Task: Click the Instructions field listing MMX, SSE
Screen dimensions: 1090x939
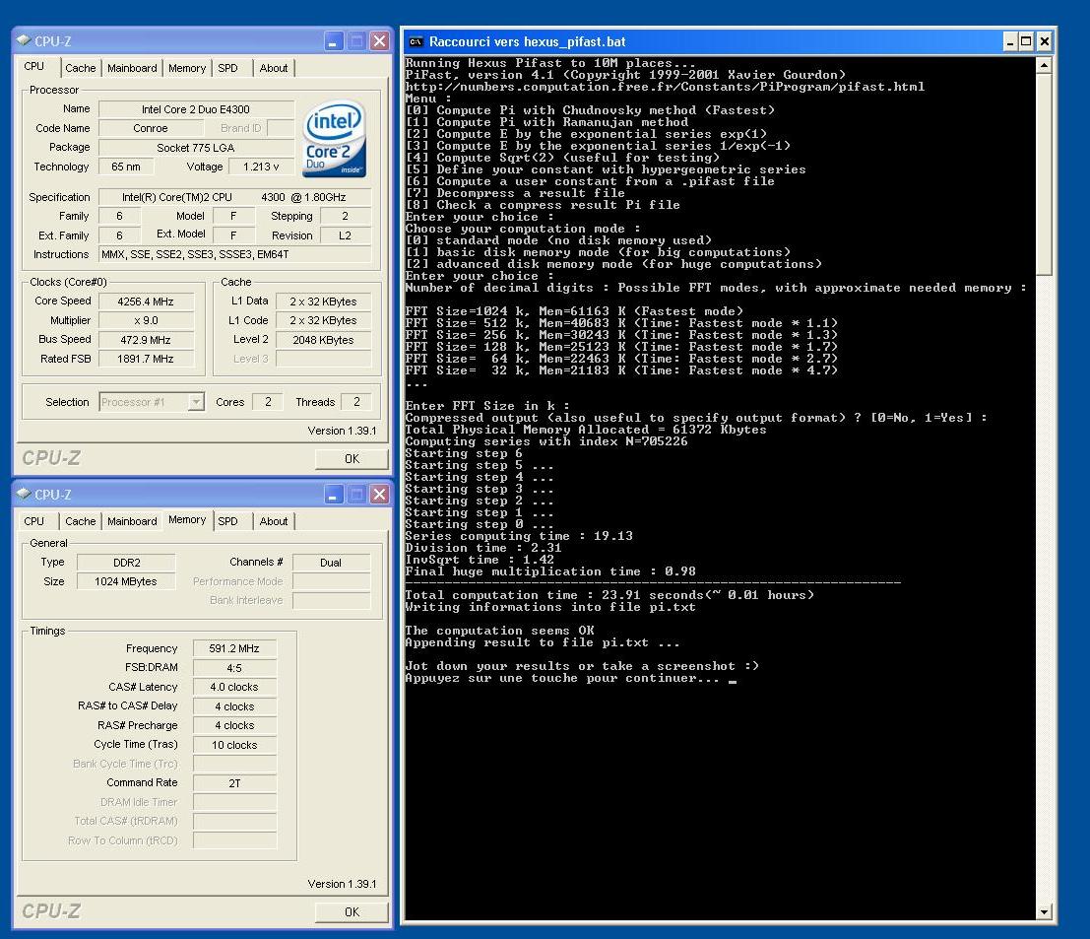Action: [235, 254]
